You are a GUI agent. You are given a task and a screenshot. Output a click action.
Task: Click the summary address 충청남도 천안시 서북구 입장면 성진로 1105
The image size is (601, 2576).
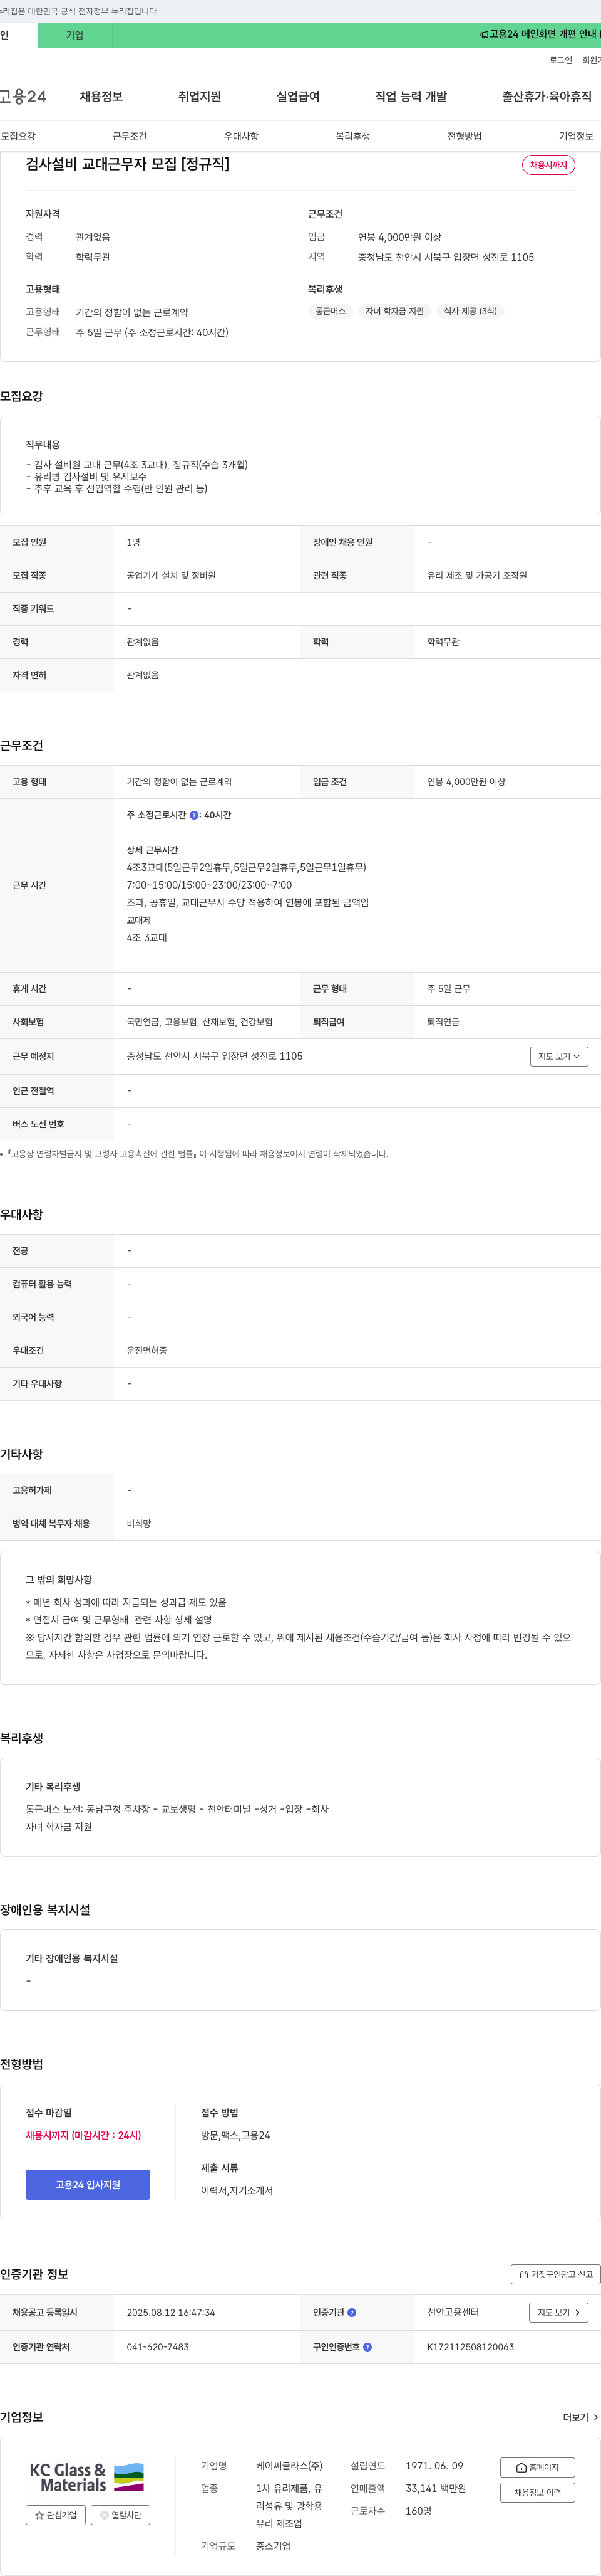point(446,257)
